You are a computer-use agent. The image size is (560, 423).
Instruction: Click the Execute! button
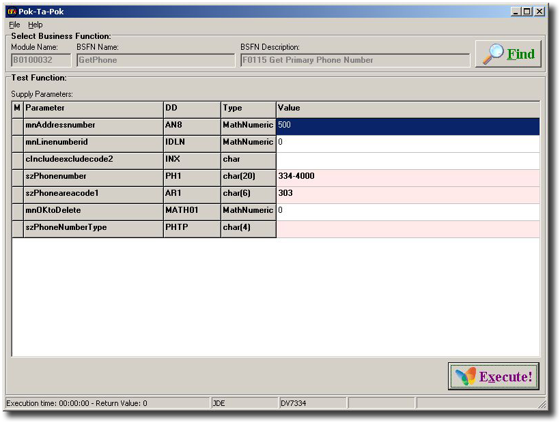point(493,377)
